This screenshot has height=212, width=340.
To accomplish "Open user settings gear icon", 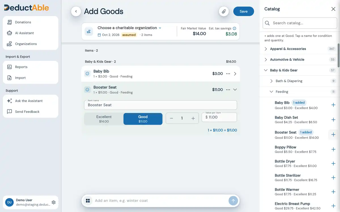I will pos(54,202).
